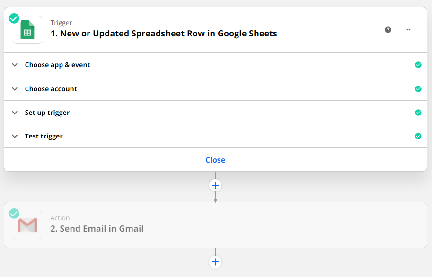Add a step below Send Email action
432x277 pixels.
(215, 262)
